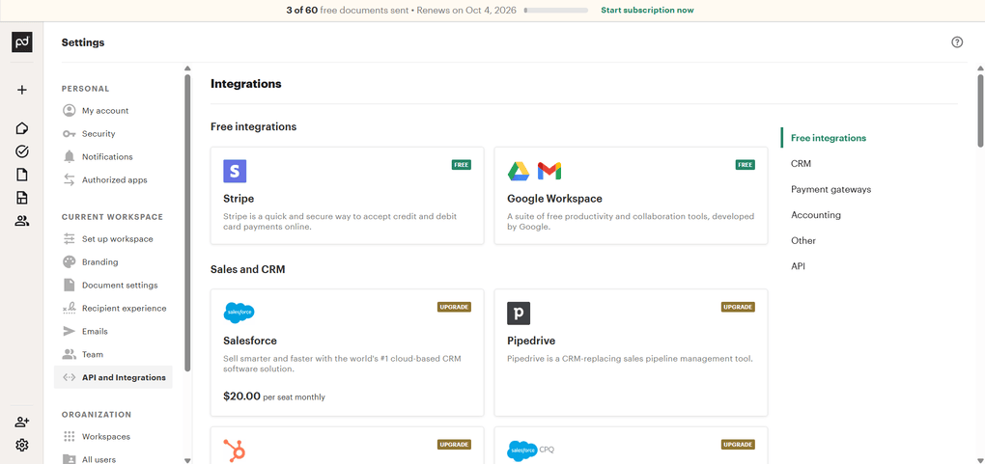Click the Authorized apps arrows icon

point(70,180)
